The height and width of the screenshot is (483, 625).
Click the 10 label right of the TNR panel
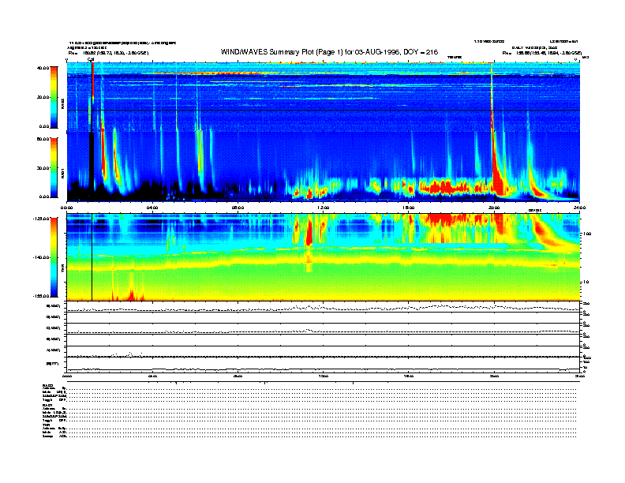tap(586, 283)
